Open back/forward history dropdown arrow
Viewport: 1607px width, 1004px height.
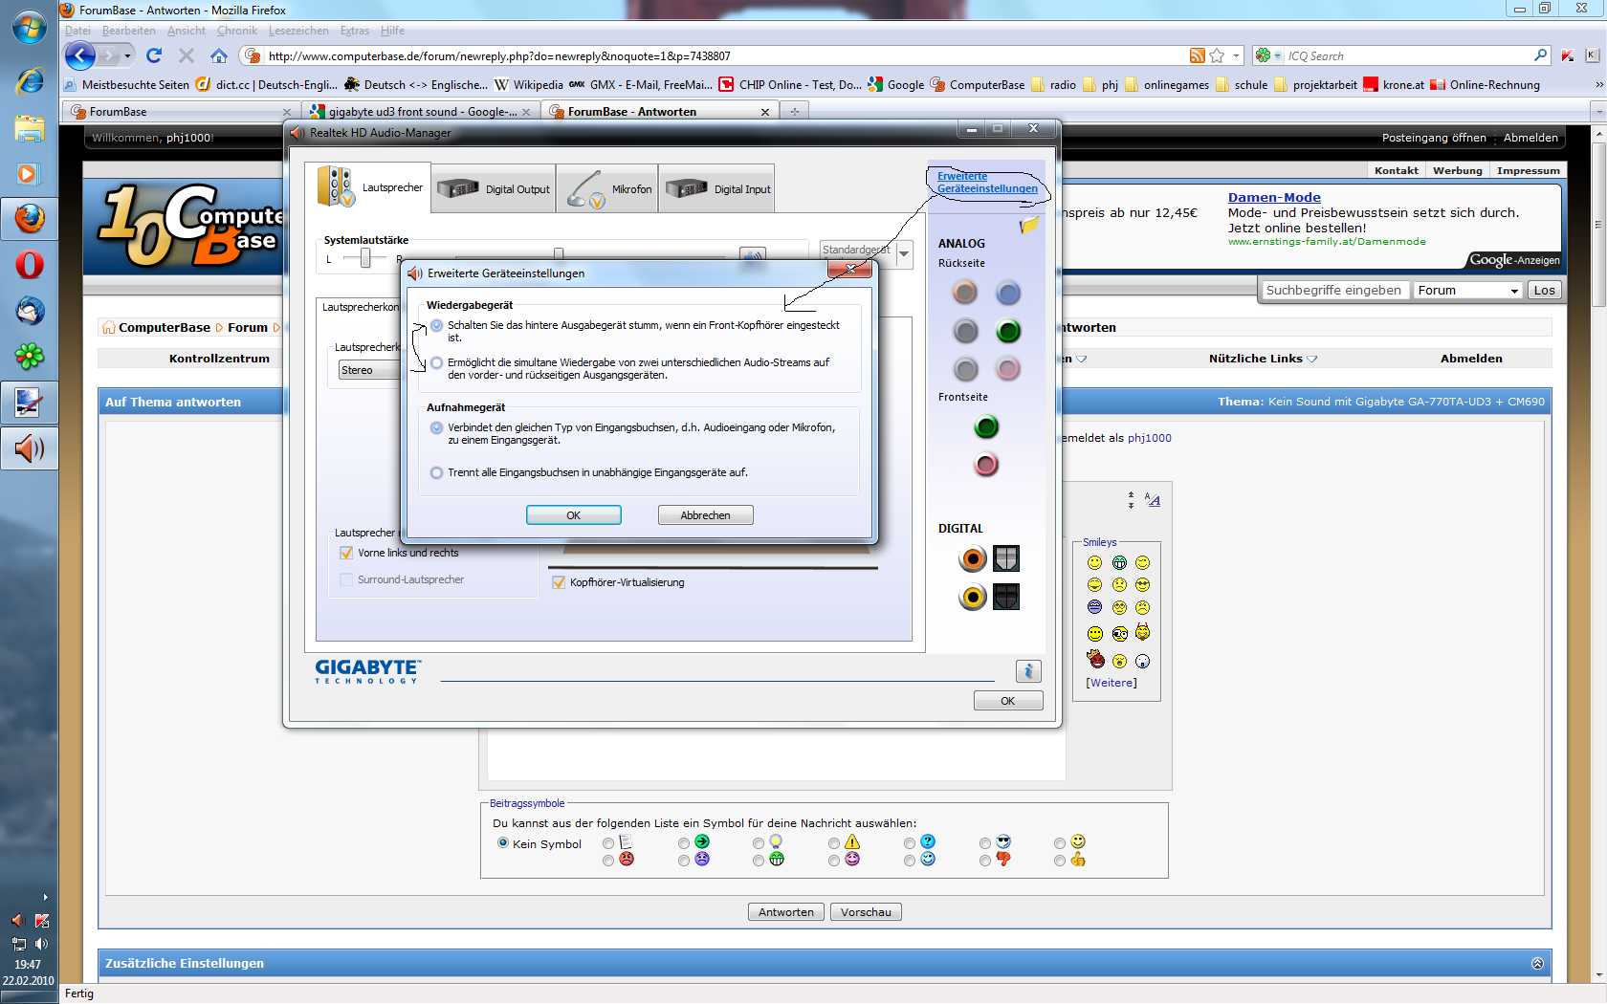click(127, 55)
